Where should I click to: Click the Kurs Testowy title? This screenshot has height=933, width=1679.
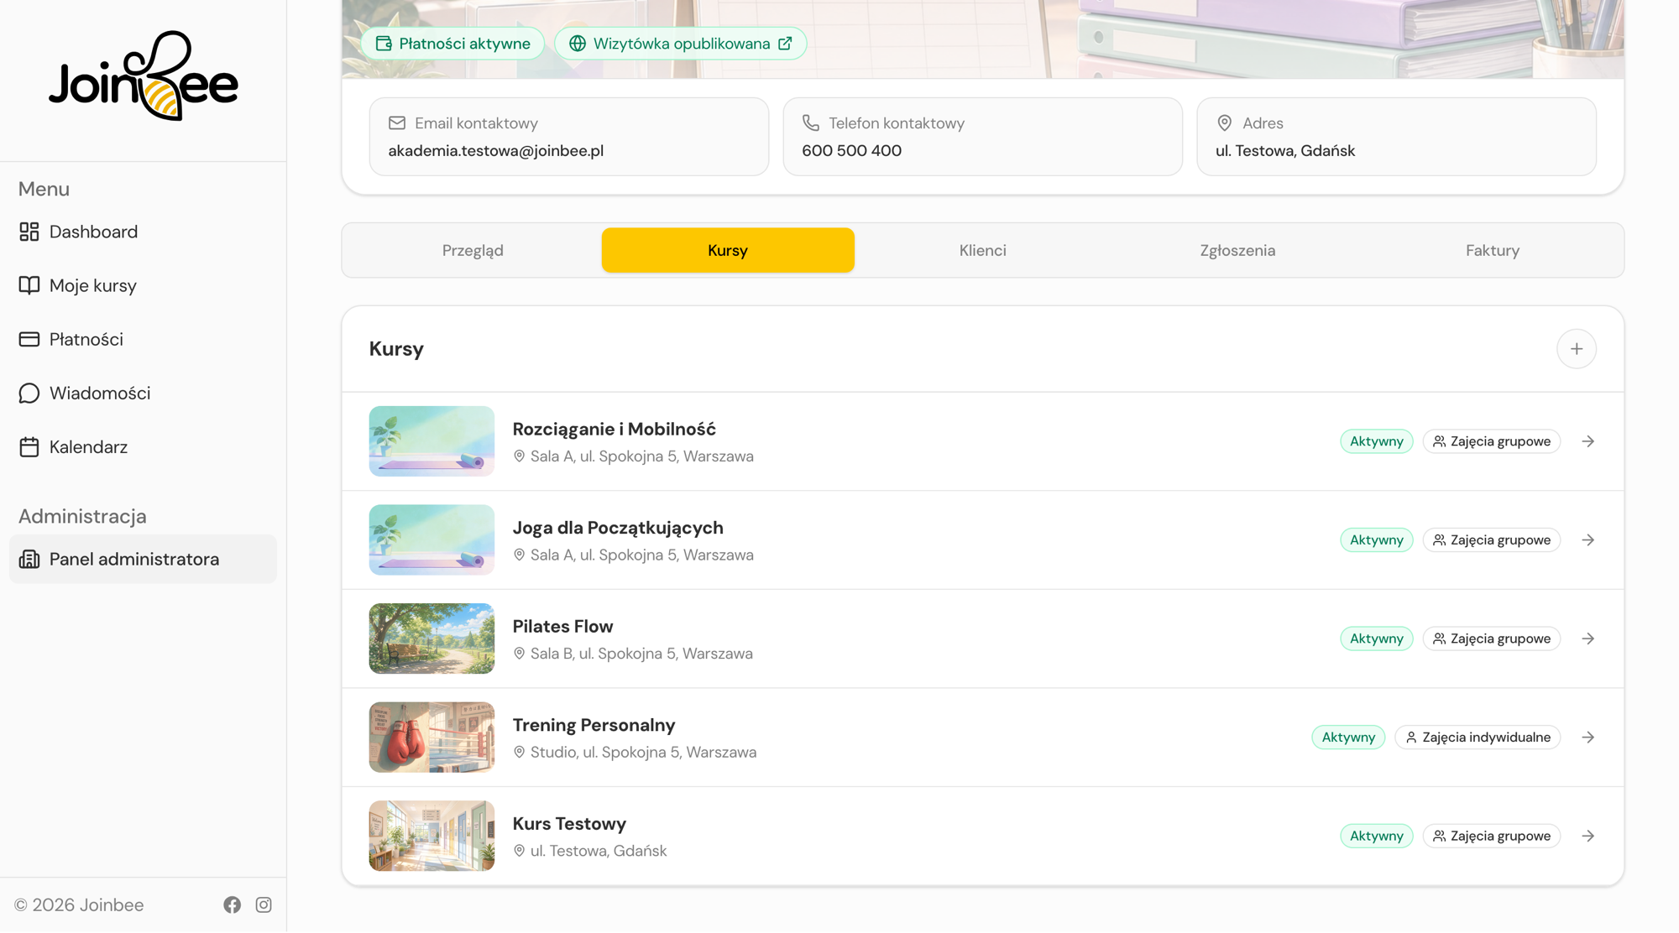[570, 824]
